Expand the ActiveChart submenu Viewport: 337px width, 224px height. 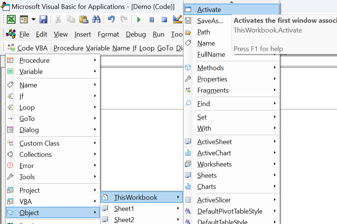[x=232, y=153]
